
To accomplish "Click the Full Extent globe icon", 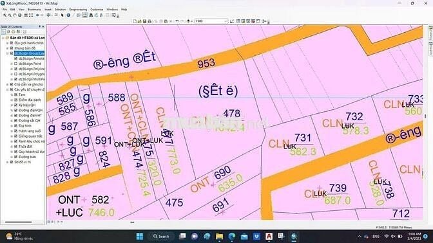I will click(20, 15).
